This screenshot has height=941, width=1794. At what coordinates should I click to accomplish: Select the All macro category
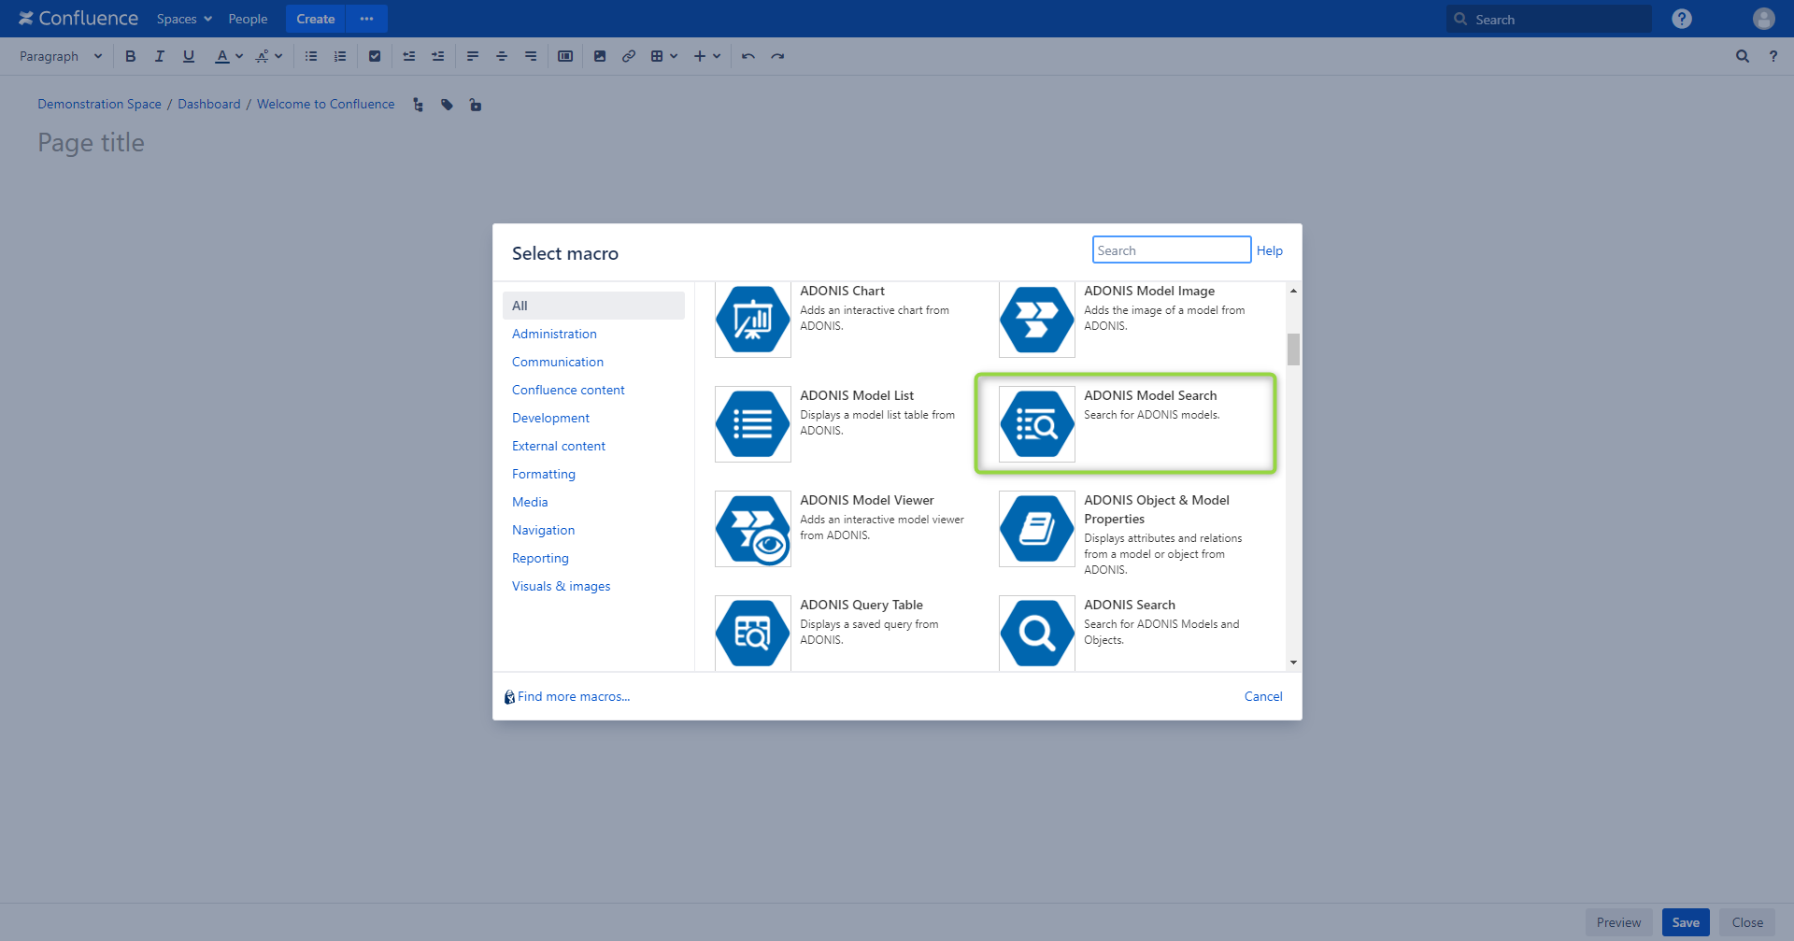coord(593,306)
